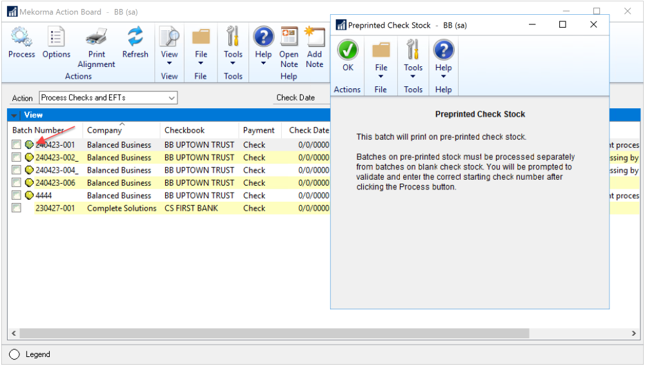The image size is (645, 366).
Task: Click the Check payment cell for batch 240423-004_
Action: coord(254,170)
